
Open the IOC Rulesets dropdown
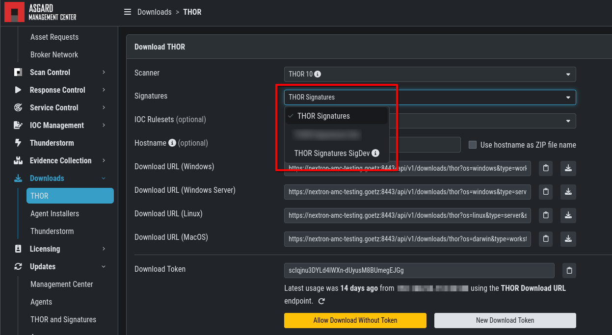567,121
